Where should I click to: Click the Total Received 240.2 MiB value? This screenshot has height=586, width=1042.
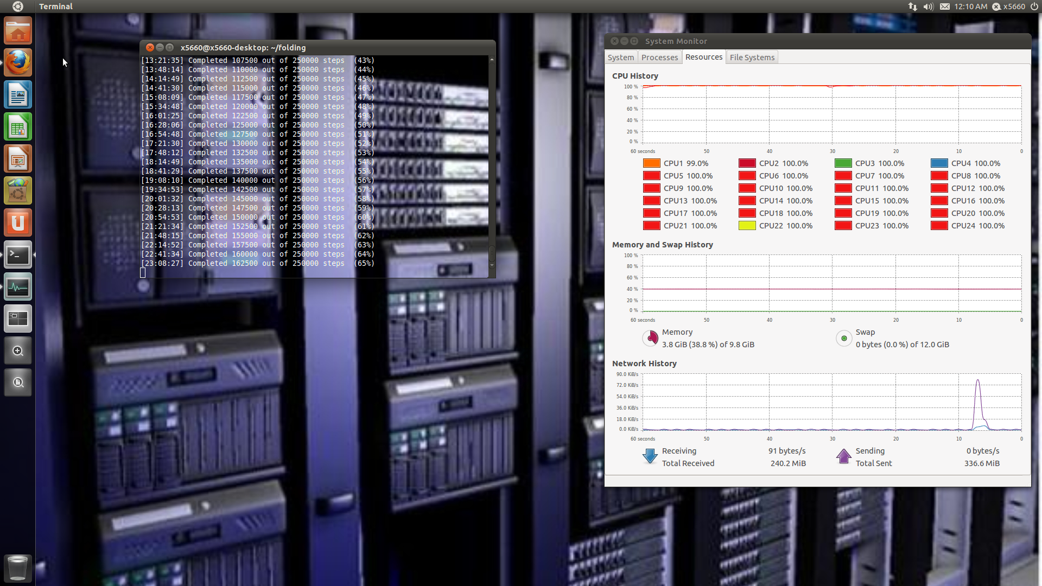click(x=788, y=463)
